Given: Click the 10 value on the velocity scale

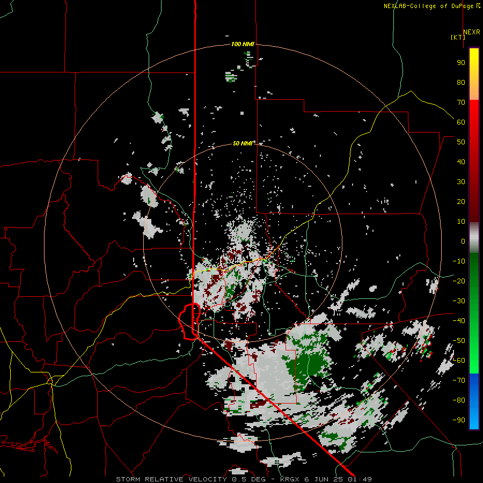Looking at the screenshot, I should pyautogui.click(x=461, y=222).
